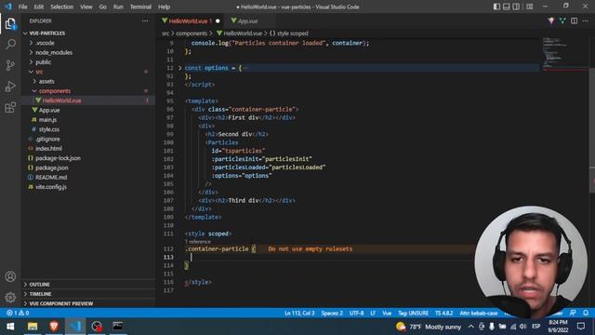Unfold the const options code block
595x335 pixels.
tap(179, 68)
